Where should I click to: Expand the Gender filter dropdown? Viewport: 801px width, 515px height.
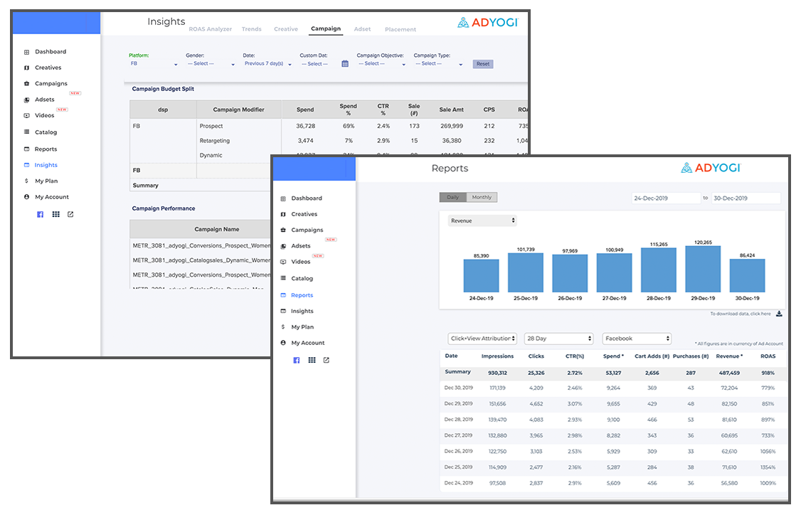(211, 64)
